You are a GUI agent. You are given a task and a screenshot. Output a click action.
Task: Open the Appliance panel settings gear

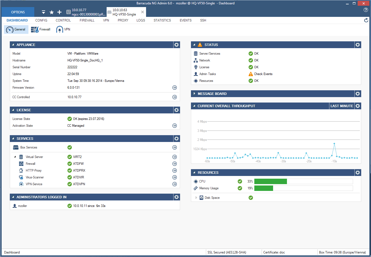pos(177,45)
